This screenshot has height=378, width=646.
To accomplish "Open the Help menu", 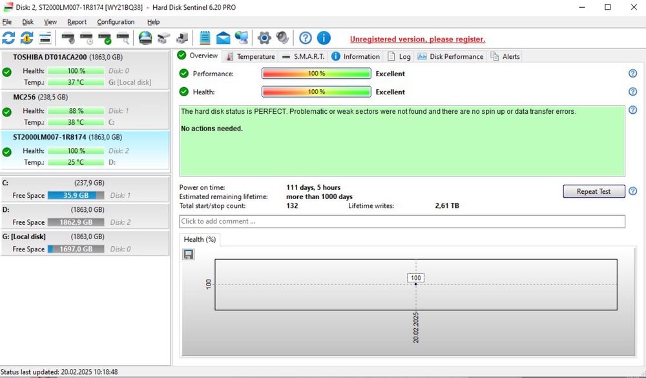I will pyautogui.click(x=153, y=22).
